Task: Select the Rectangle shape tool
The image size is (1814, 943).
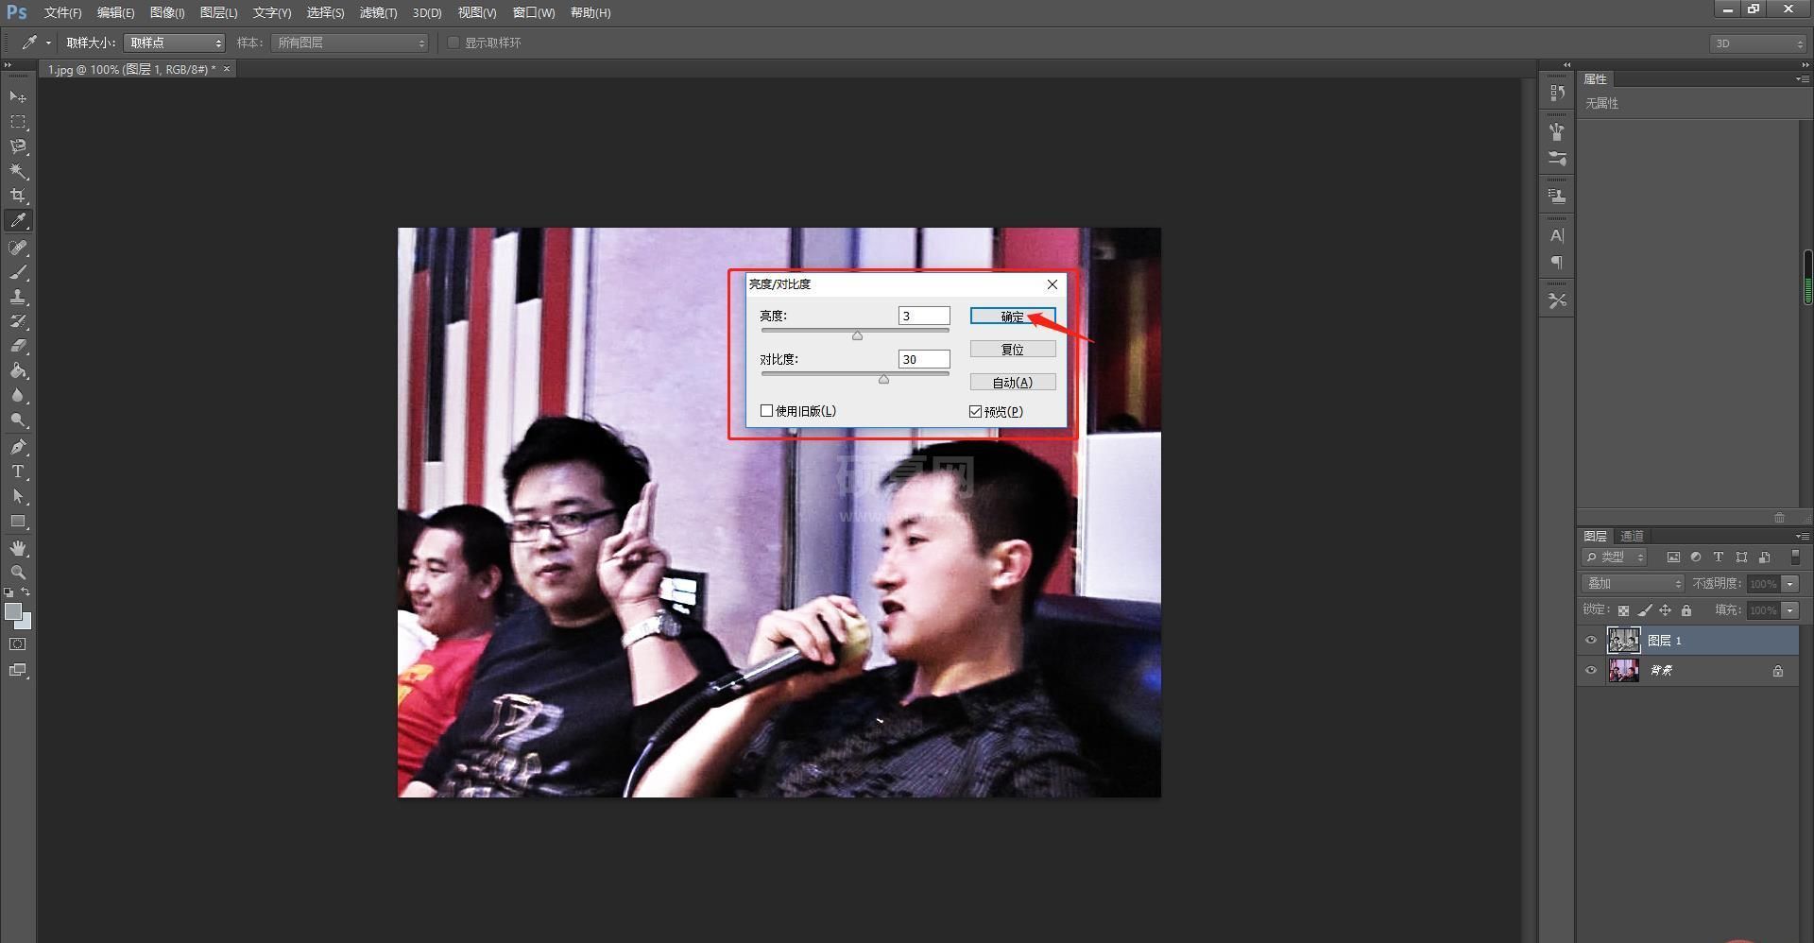Action: (18, 521)
